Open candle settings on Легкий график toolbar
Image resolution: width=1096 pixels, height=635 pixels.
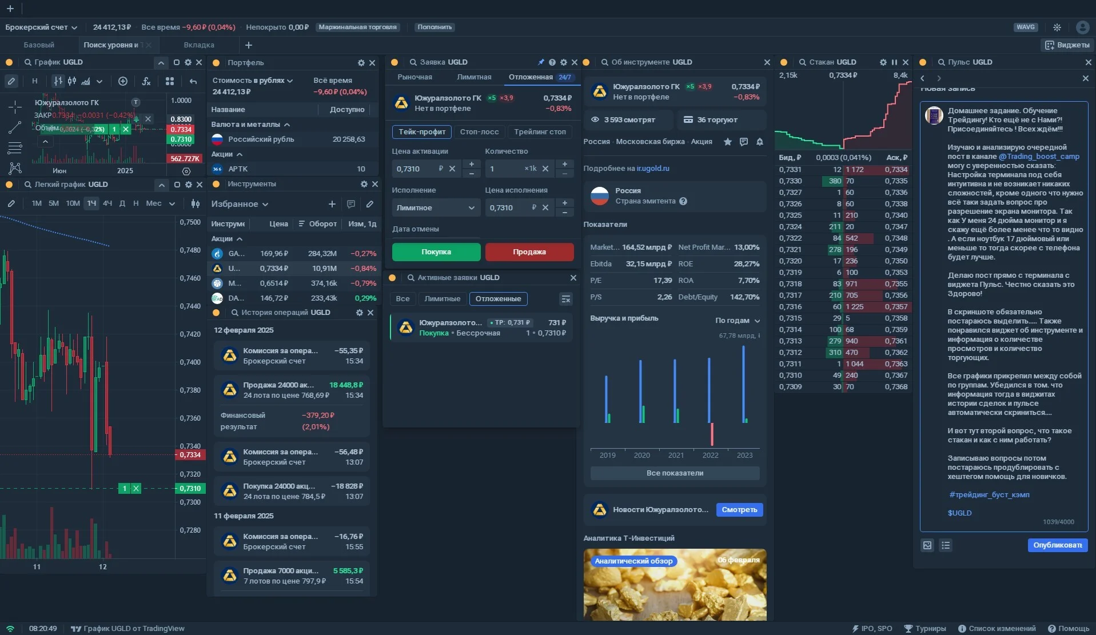196,203
